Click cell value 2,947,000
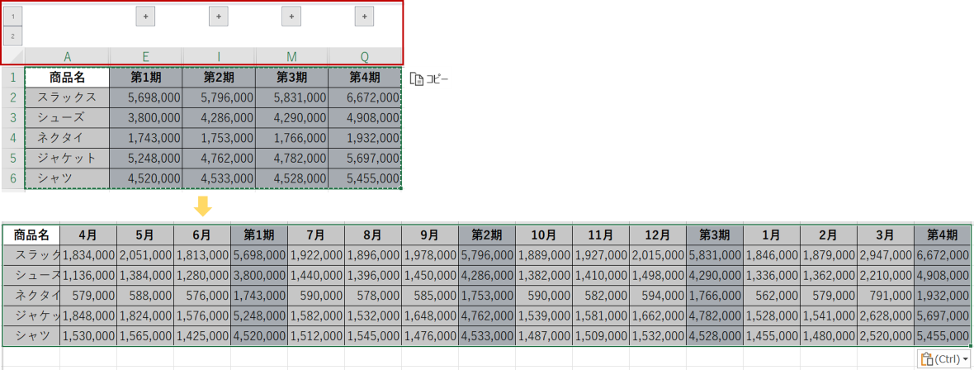The image size is (974, 370). pyautogui.click(x=885, y=255)
